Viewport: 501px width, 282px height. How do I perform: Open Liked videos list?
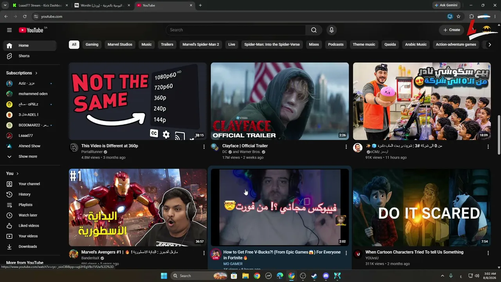(30, 226)
